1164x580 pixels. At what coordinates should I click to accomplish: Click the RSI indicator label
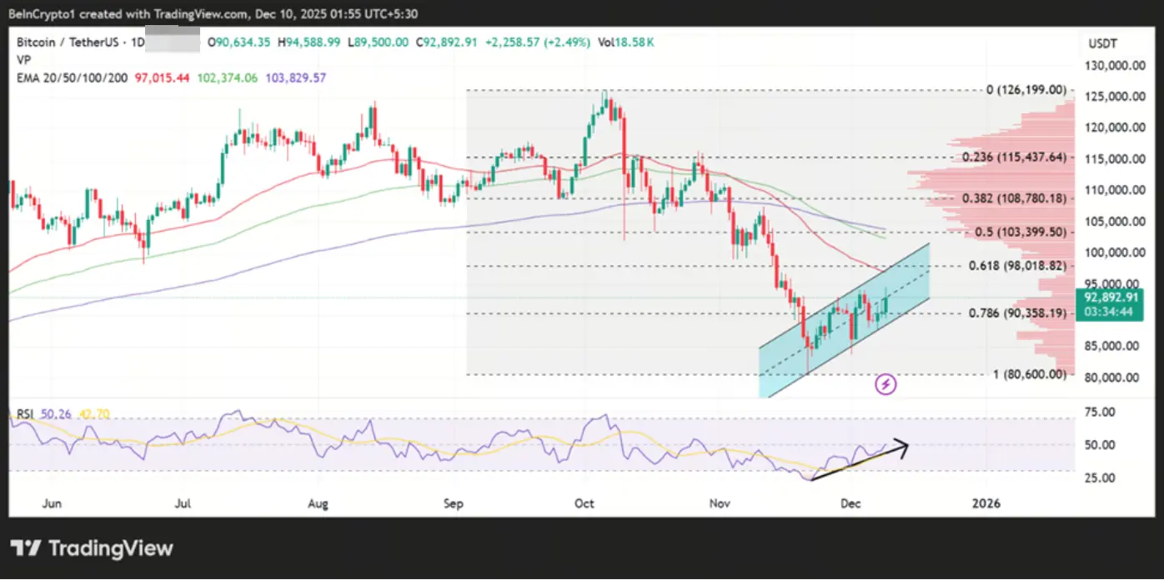(x=24, y=414)
